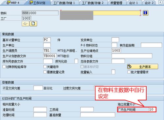Click the 物料 field containing BBH1000
Image resolution: width=164 pixels, height=120 pixels.
coord(40,13)
